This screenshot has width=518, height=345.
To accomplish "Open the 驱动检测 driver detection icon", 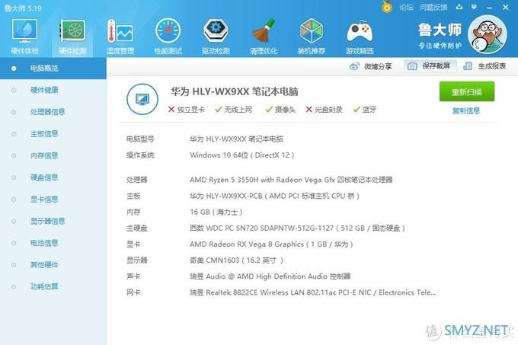I will click(216, 36).
